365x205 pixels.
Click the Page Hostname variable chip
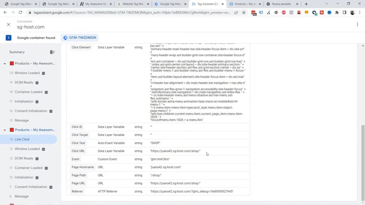click(83, 167)
